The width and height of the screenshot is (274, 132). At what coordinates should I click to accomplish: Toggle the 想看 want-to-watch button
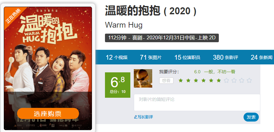click(x=166, y=81)
